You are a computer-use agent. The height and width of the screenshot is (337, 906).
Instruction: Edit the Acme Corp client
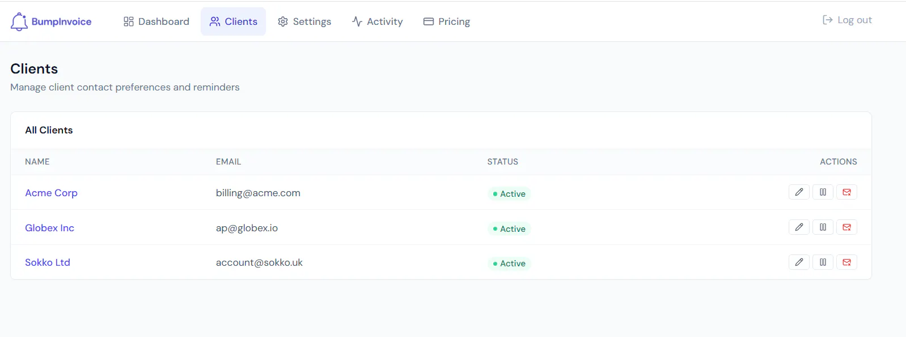coord(799,192)
